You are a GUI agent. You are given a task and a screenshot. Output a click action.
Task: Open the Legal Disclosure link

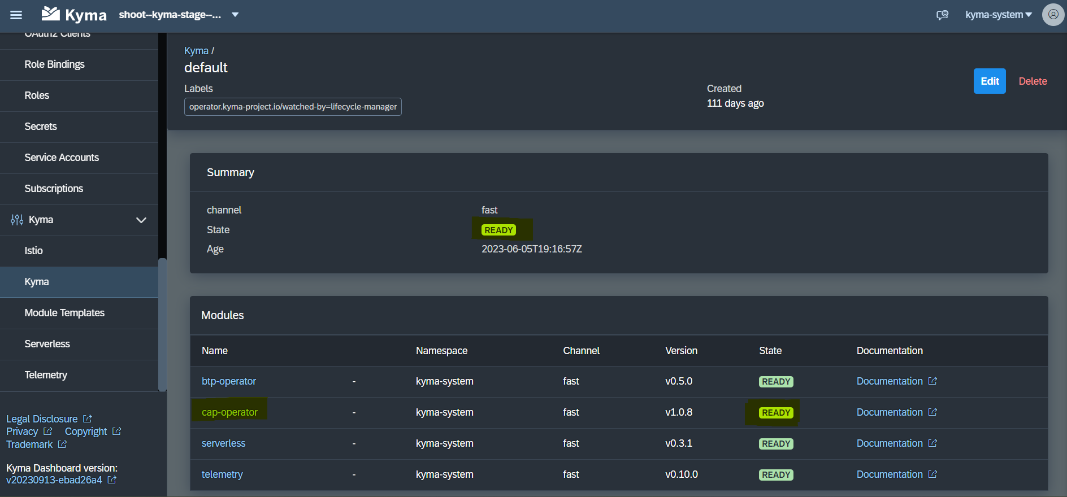pos(42,419)
